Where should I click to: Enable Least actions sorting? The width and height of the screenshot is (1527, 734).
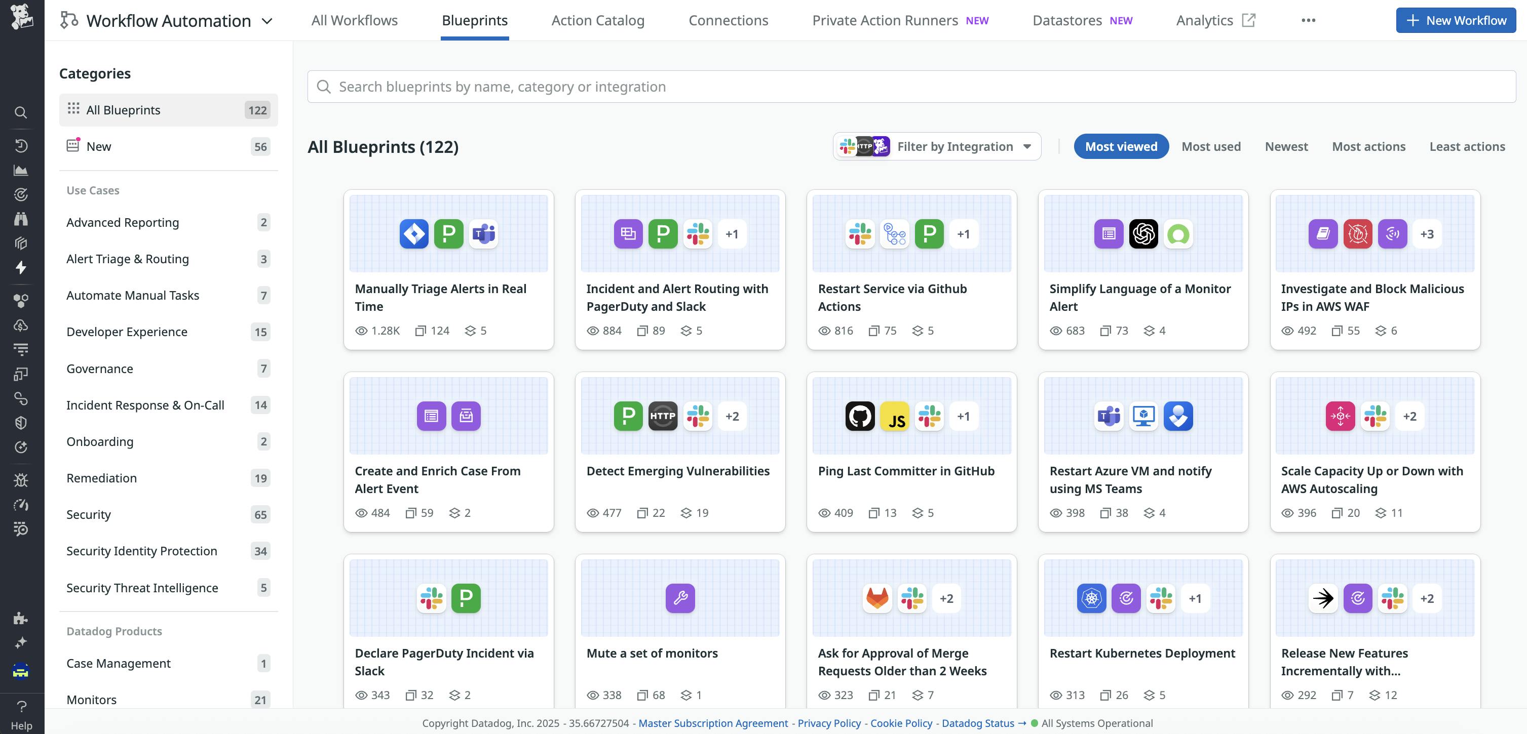coord(1467,146)
